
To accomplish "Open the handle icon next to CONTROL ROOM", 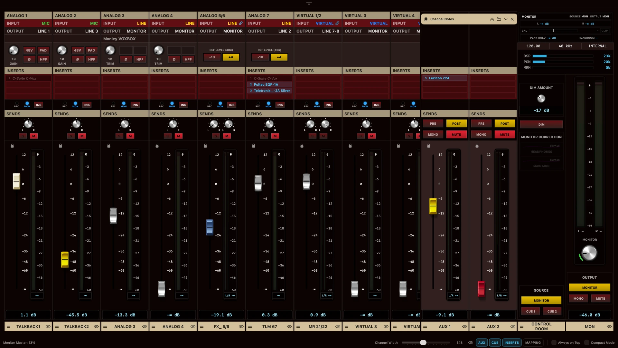I will (x=521, y=326).
